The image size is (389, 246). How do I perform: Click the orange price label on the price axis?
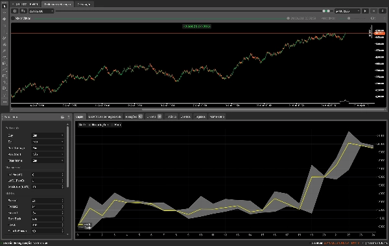(x=379, y=33)
